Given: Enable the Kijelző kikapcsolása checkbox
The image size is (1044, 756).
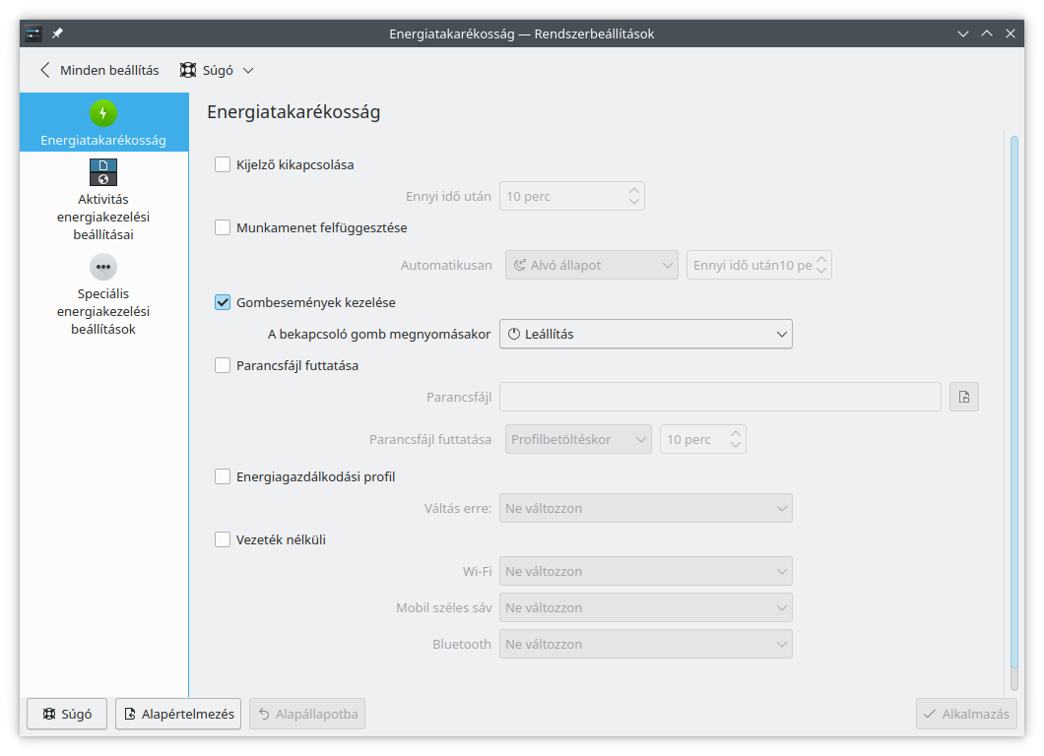Looking at the screenshot, I should pos(223,164).
